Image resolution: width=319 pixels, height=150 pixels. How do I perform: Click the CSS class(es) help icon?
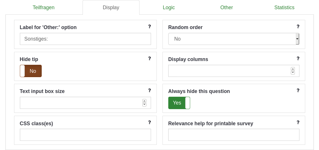pos(150,122)
